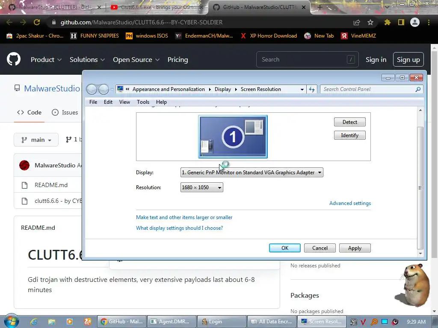Expand the GitHub Solutions menu
Image resolution: width=438 pixels, height=328 pixels.
click(87, 59)
